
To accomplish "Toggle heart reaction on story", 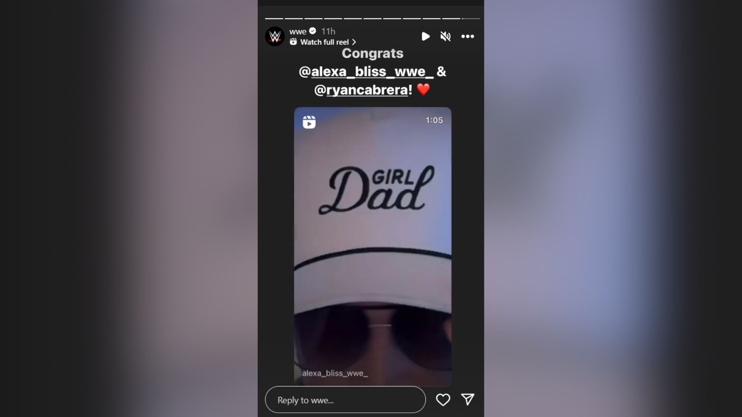I will pyautogui.click(x=443, y=400).
